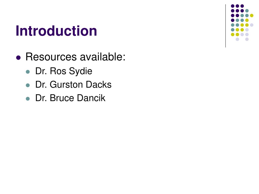The image size is (259, 194).
Task: Click the leftmost yellow dot in the seventh row
Action: point(233,34)
